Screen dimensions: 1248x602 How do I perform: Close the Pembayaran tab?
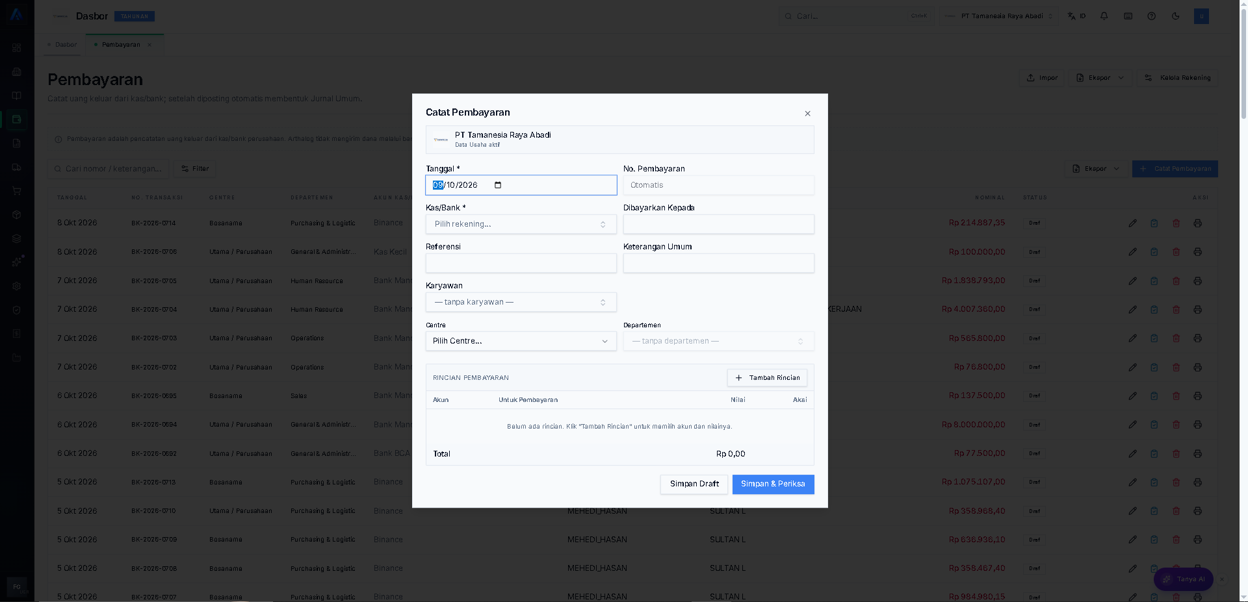click(x=149, y=45)
